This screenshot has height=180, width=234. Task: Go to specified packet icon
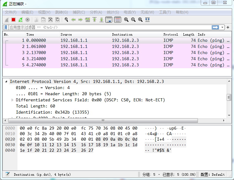click(x=87, y=20)
